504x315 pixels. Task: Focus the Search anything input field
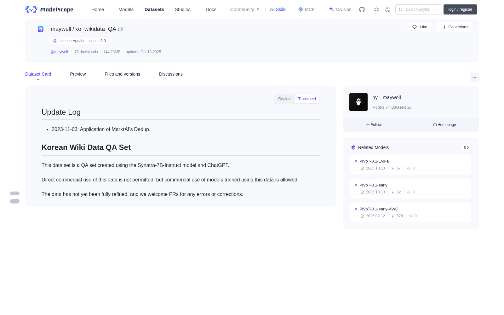point(419,9)
